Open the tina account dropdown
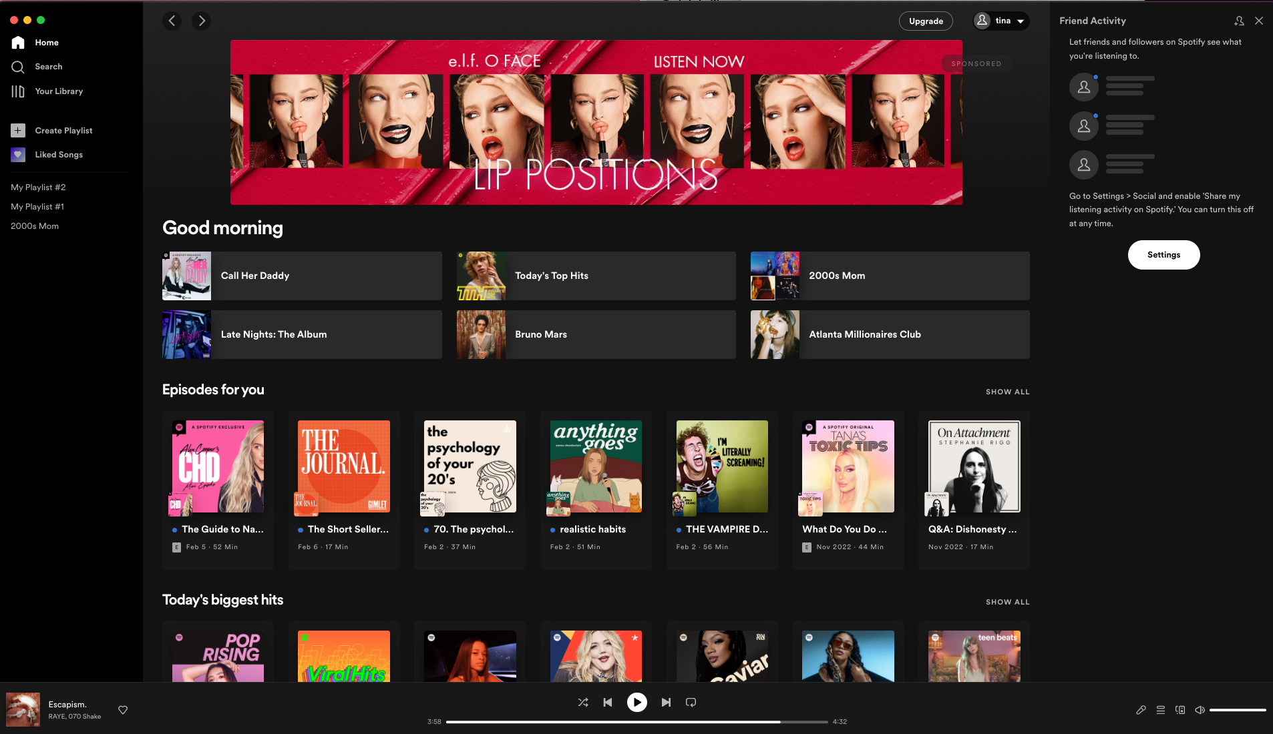 1001,21
